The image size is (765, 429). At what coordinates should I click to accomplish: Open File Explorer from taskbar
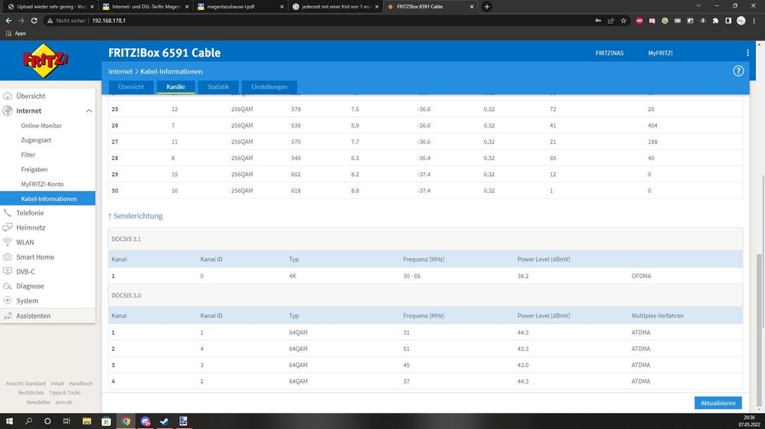coord(87,421)
